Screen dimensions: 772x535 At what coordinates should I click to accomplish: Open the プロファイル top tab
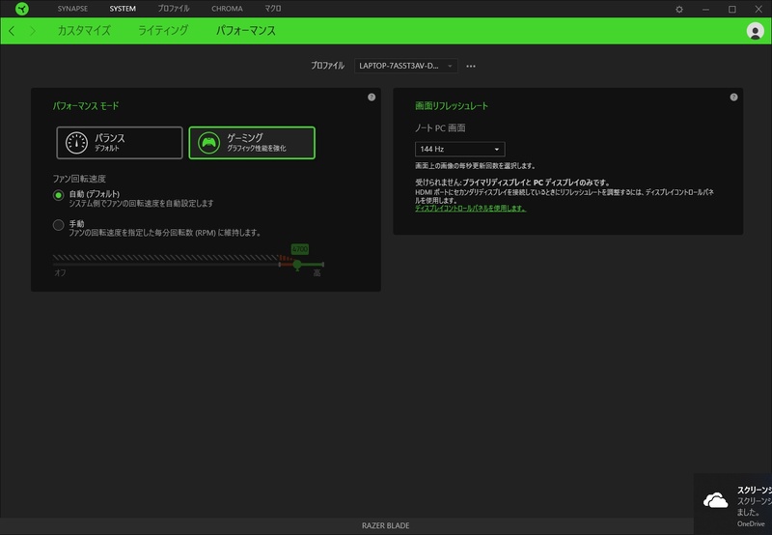click(x=174, y=9)
